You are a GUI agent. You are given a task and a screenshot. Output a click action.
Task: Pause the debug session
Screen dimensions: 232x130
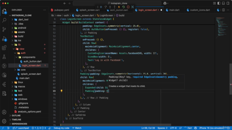101,7
